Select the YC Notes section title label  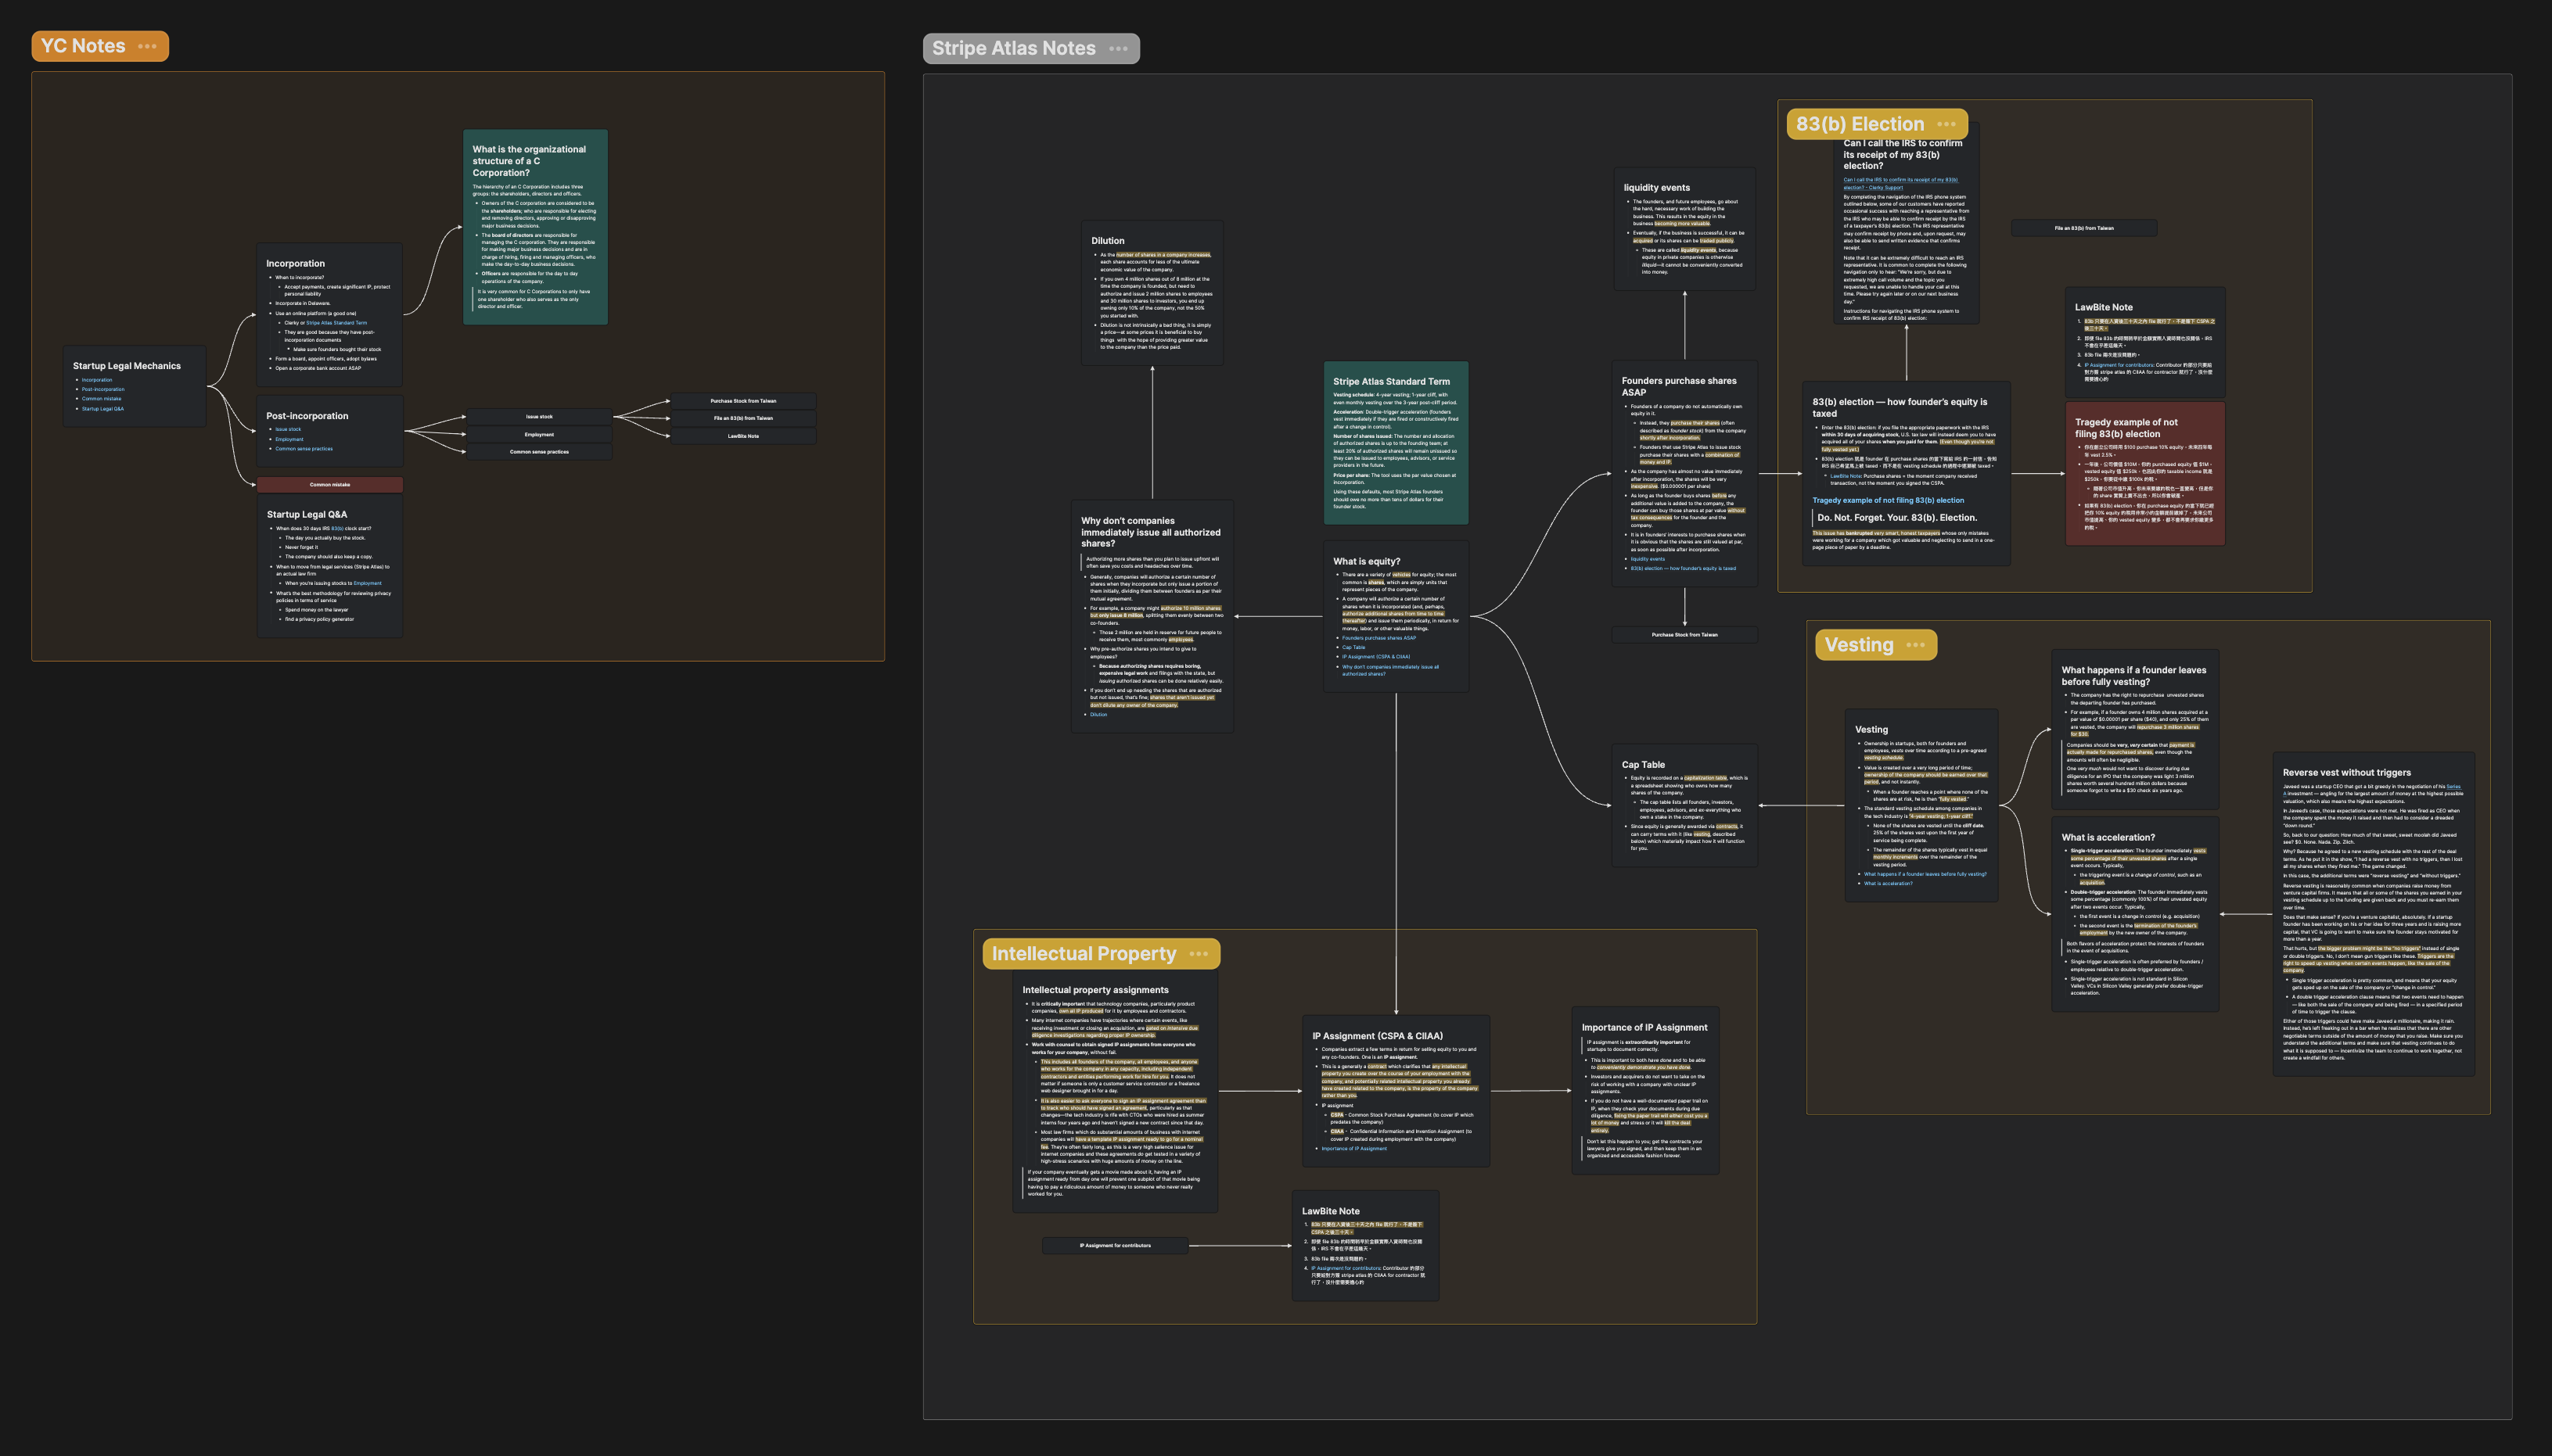tap(83, 46)
